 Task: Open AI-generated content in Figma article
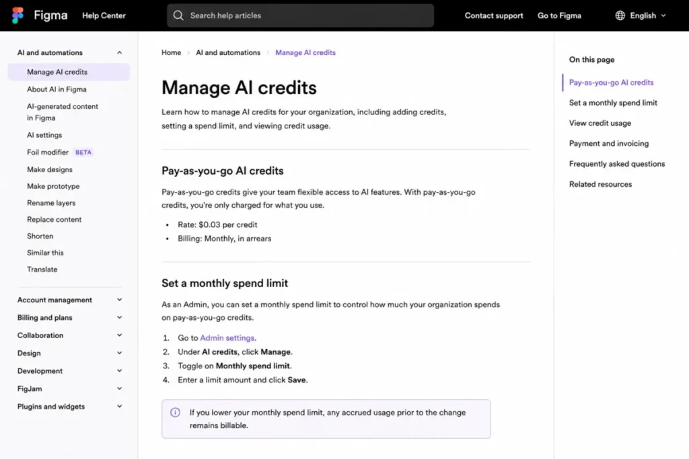[63, 112]
